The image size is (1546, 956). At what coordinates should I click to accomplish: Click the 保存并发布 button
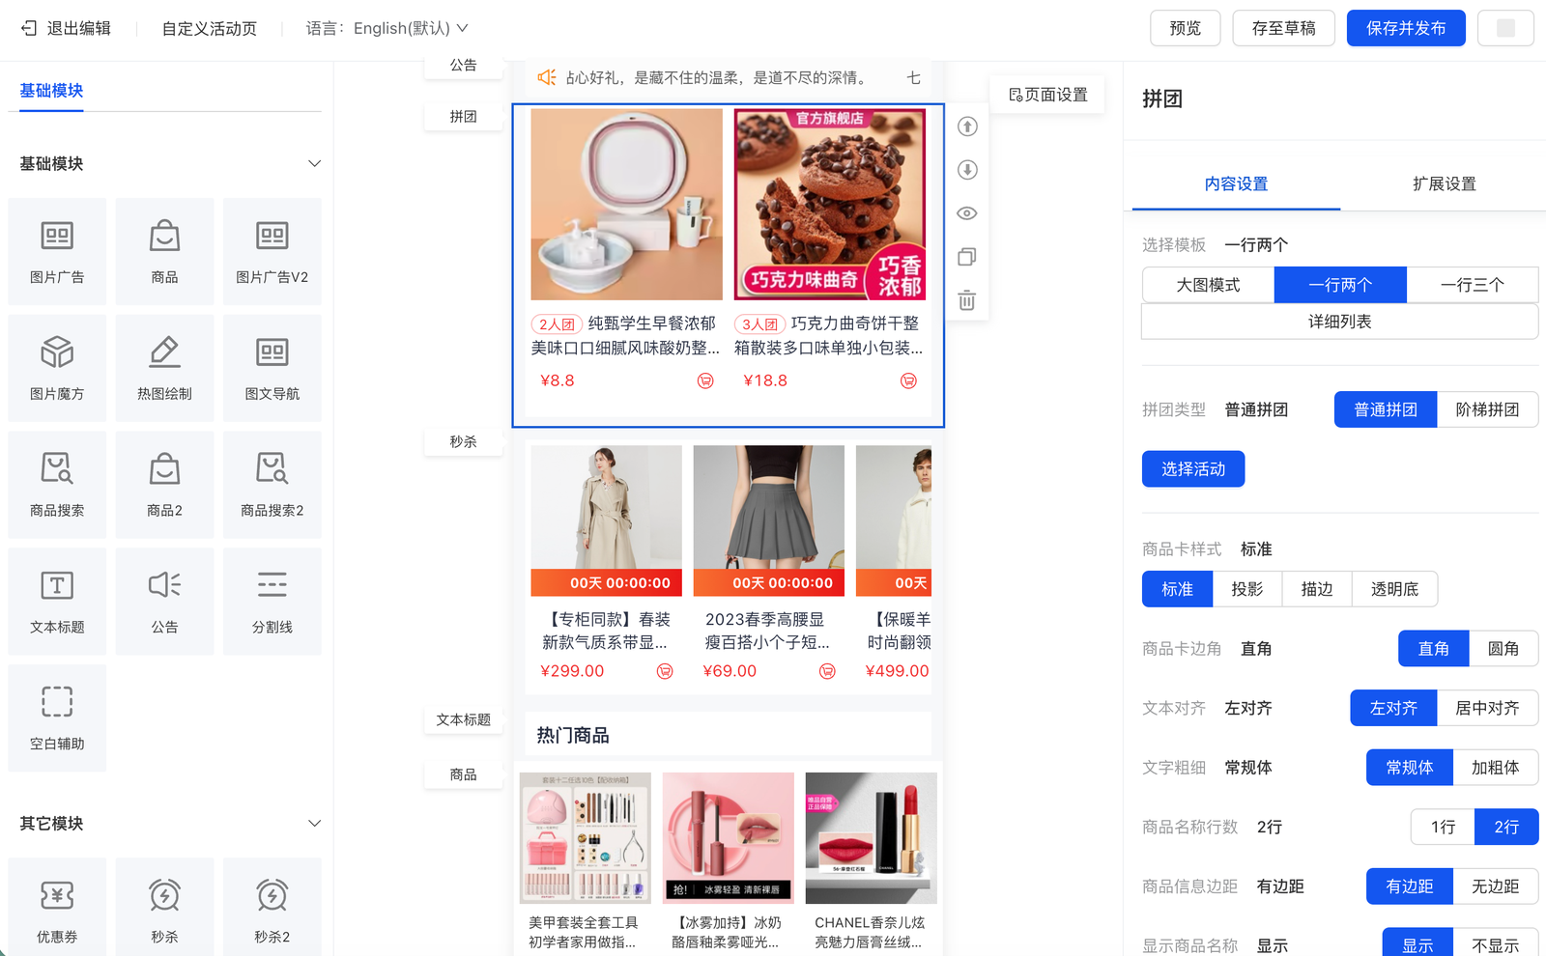coord(1405,29)
